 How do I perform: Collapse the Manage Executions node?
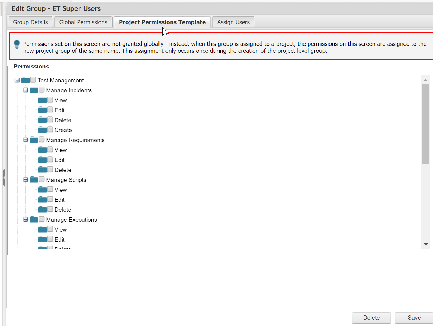pyautogui.click(x=26, y=220)
